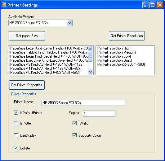The height and width of the screenshot is (161, 165).
Task: Click the Printer Settings window icon
Action: (4, 5)
